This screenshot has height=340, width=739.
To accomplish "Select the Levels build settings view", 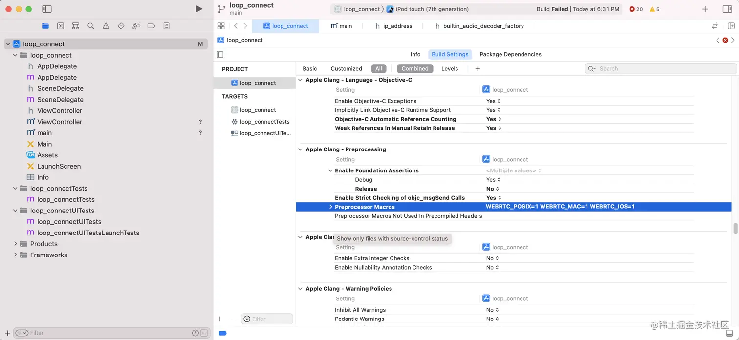I will tap(449, 68).
